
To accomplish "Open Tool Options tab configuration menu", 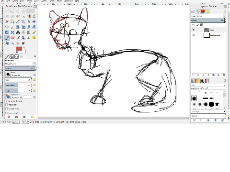I will (35, 56).
